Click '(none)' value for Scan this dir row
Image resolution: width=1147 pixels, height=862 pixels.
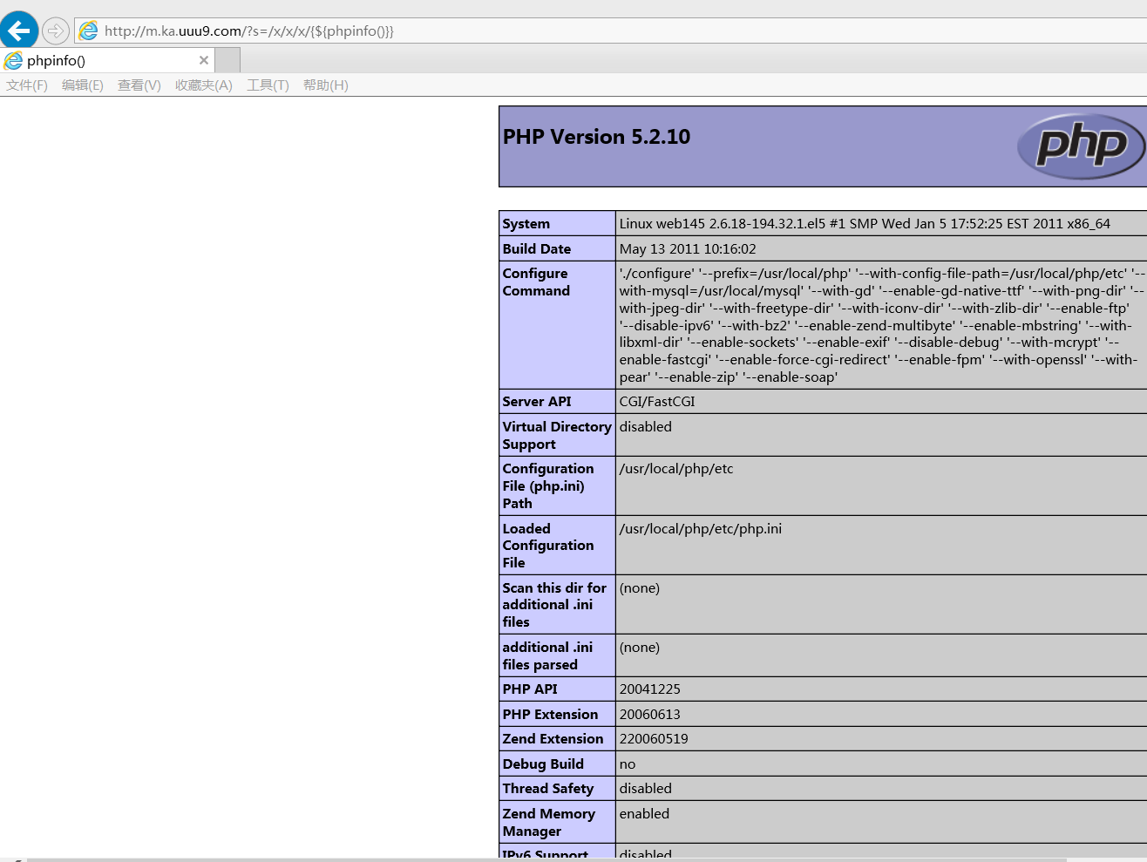[640, 588]
